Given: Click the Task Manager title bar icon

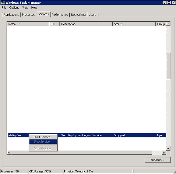Looking at the screenshot, I should 3,2.
